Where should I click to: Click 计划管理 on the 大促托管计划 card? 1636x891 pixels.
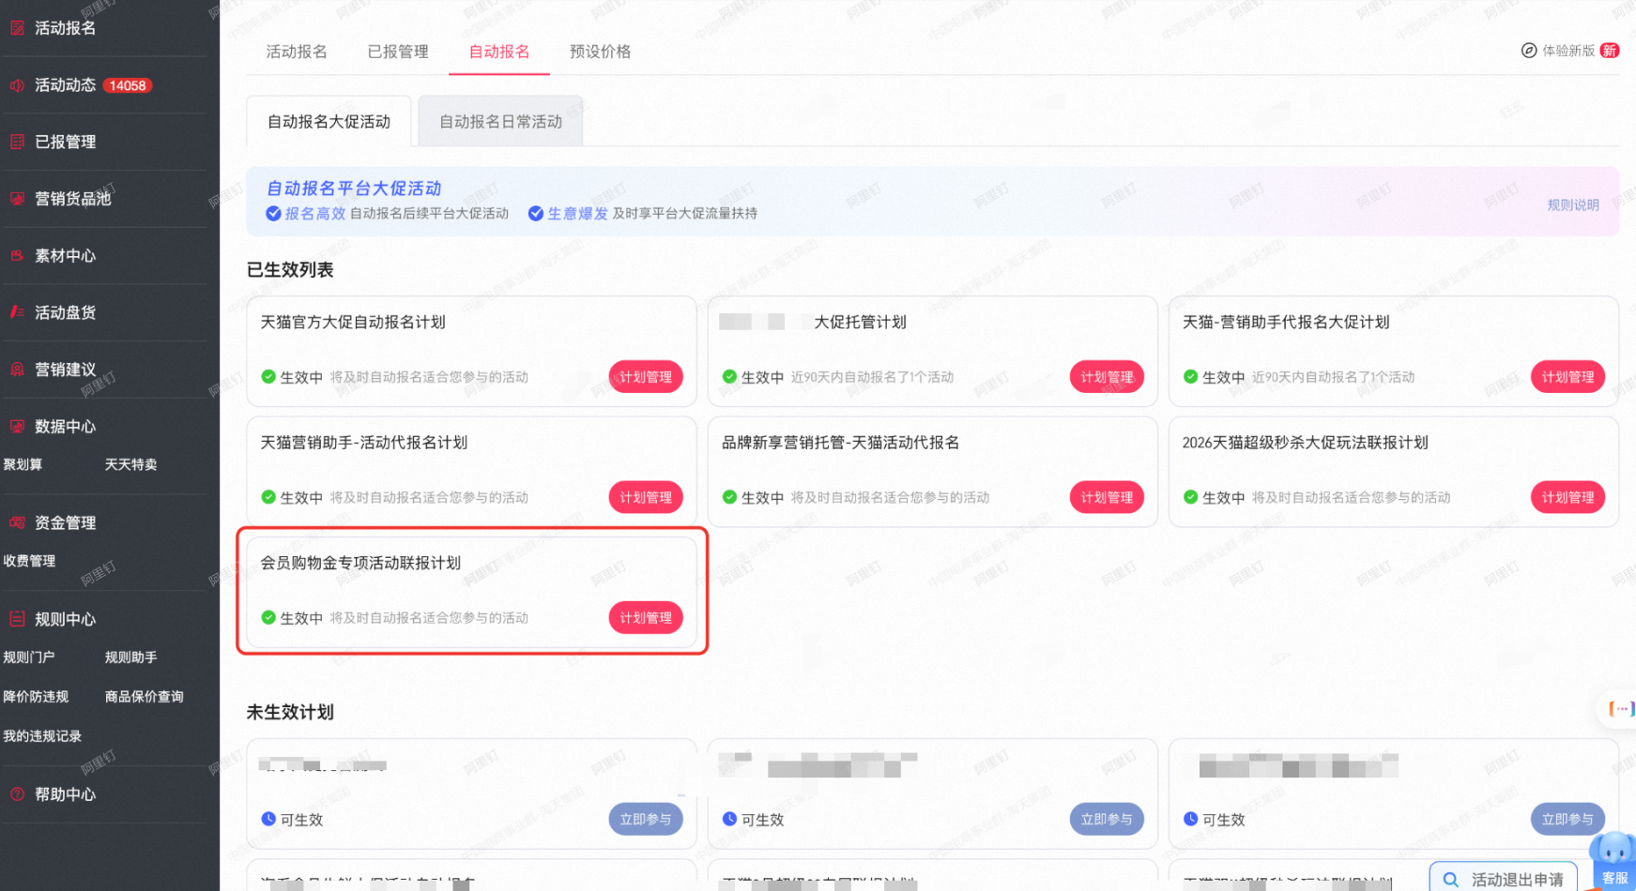tap(1107, 377)
